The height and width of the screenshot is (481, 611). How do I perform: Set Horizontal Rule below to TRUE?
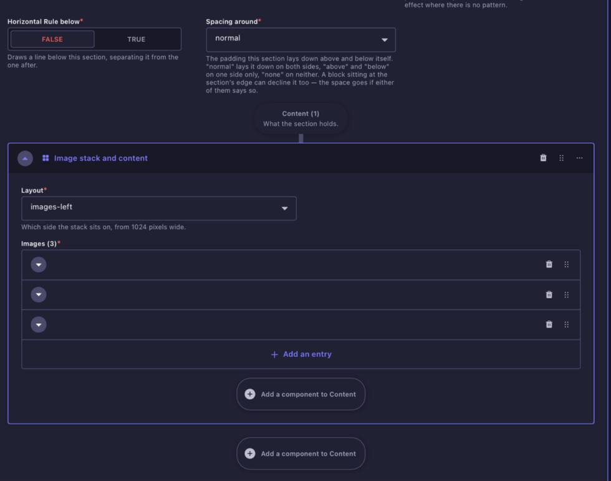pyautogui.click(x=136, y=39)
